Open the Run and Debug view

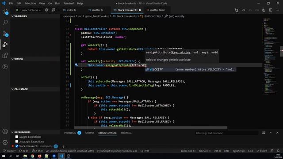click(5, 44)
